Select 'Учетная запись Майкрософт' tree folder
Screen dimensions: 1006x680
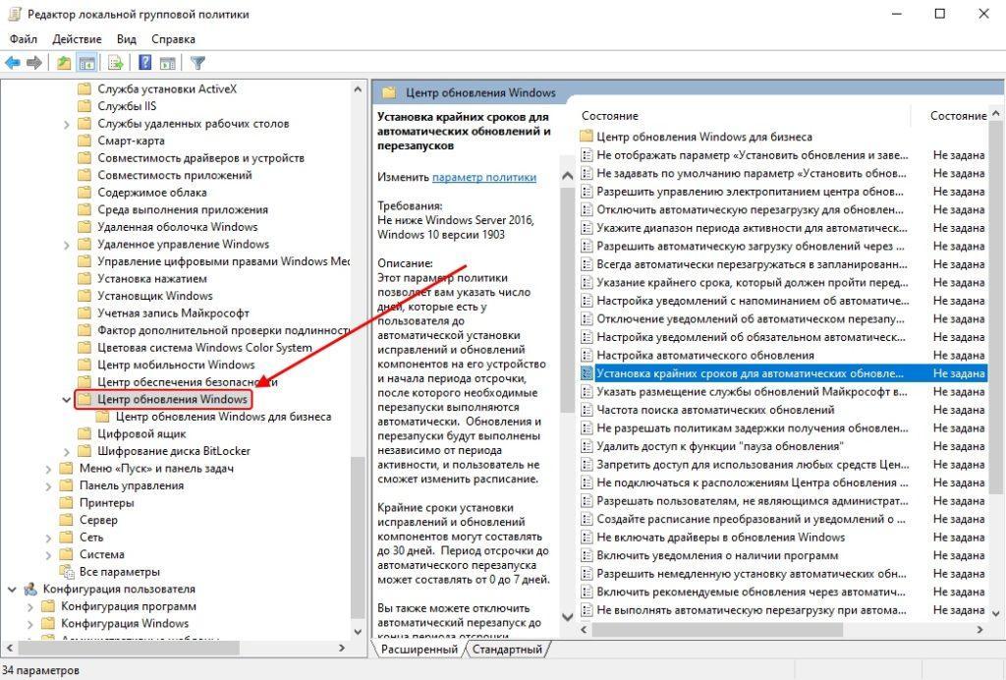(173, 313)
